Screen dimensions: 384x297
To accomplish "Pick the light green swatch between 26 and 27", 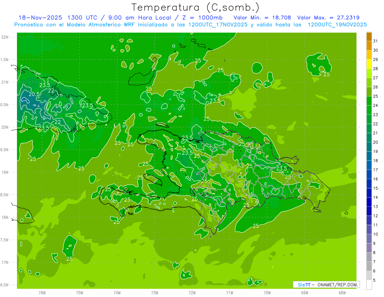I will click(369, 83).
